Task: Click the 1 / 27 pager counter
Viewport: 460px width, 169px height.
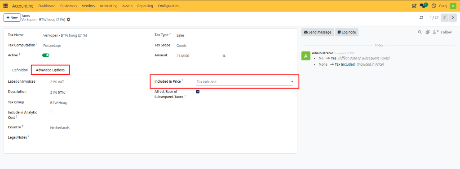Action: tap(434, 18)
